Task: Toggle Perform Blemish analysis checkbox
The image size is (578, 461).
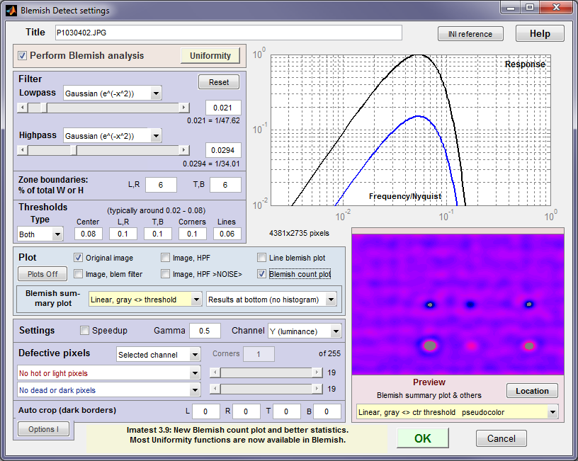Action: click(22, 56)
